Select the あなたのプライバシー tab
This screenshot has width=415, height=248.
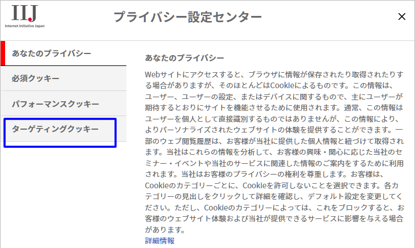coord(64,53)
